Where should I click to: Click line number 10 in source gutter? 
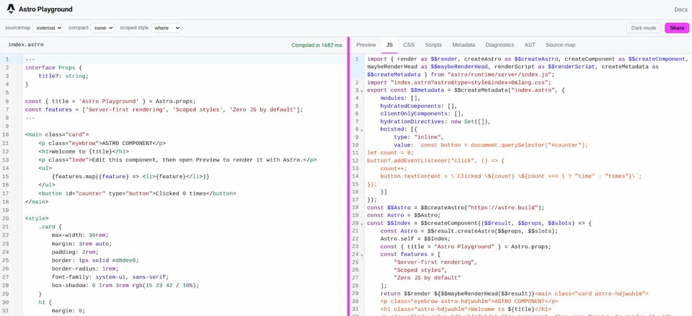[x=6, y=134]
